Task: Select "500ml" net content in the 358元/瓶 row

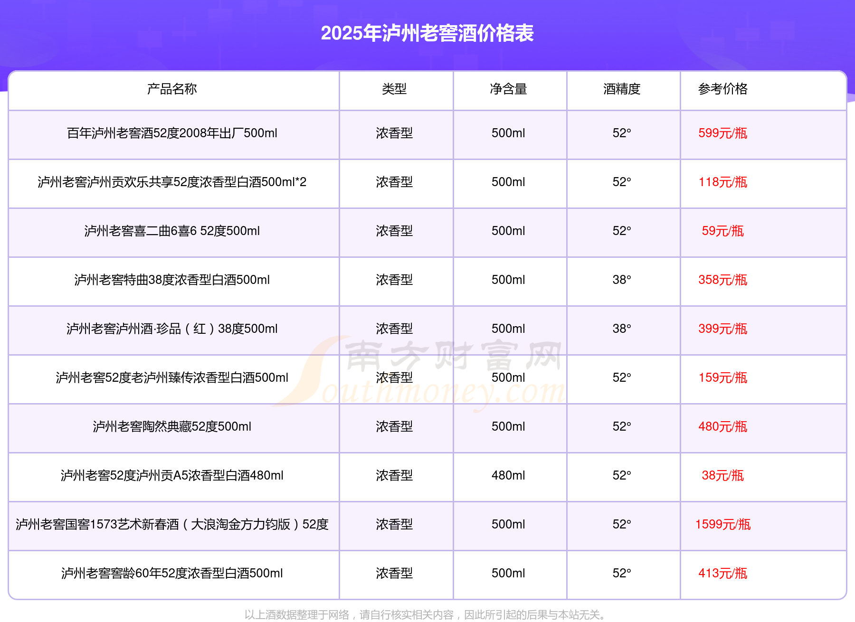Action: 508,280
